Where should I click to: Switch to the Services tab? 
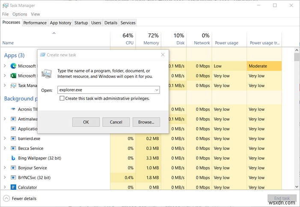[128, 23]
